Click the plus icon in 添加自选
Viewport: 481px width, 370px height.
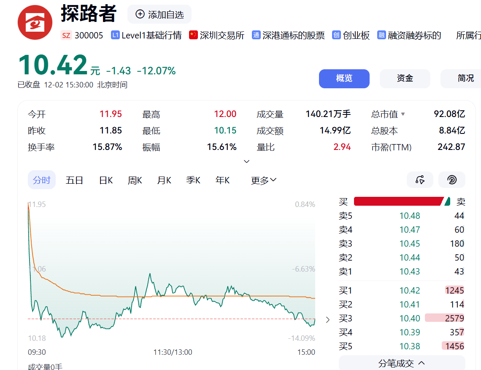(x=140, y=14)
